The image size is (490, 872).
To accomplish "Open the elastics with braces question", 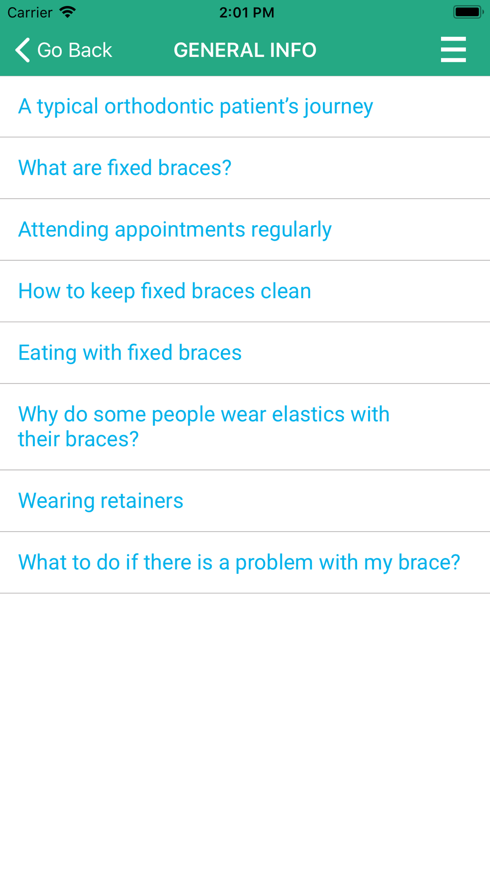I will coord(245,427).
